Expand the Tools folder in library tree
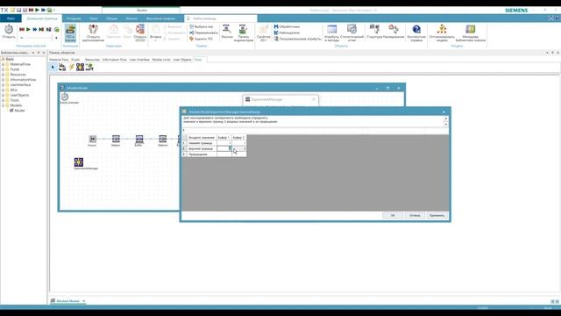This screenshot has width=561, height=316. coord(4,100)
